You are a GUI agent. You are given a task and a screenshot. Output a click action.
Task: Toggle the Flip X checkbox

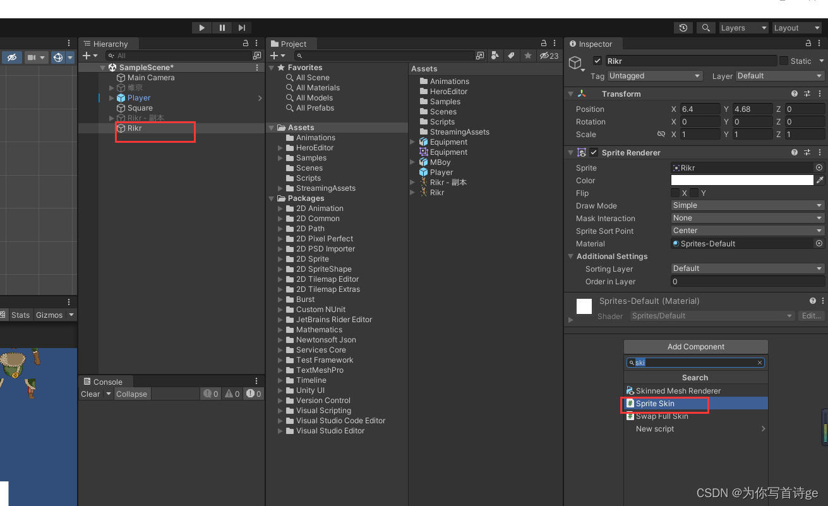(x=675, y=193)
